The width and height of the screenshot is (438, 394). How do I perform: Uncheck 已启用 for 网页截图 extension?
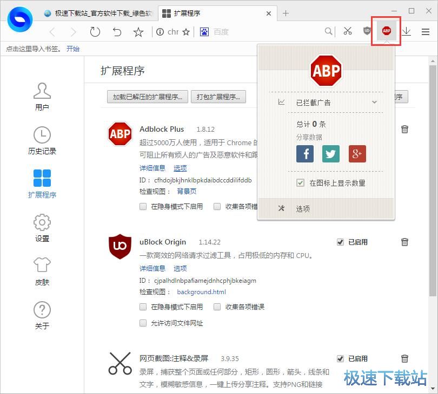tap(340, 358)
